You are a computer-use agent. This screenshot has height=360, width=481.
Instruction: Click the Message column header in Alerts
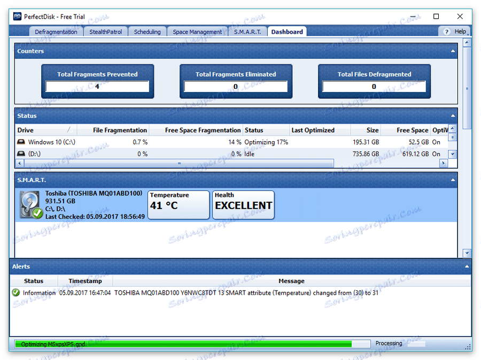coord(291,281)
